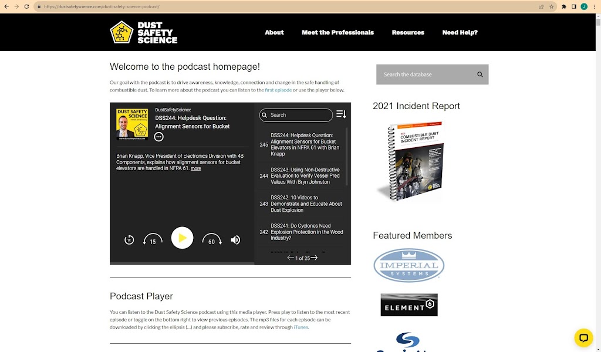The image size is (601, 352).
Task: Go to next playlist page arrow
Action: click(315, 258)
